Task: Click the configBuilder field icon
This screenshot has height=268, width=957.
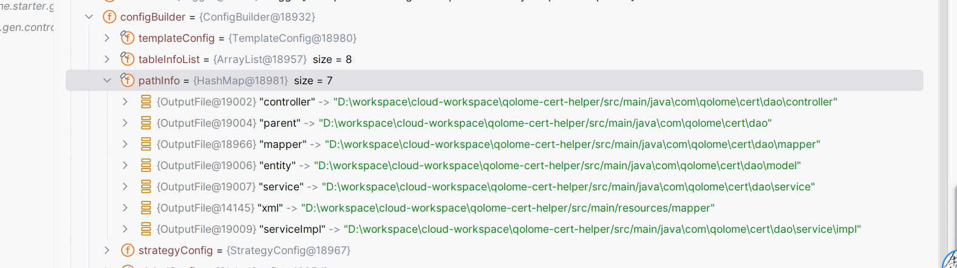Action: [x=109, y=17]
